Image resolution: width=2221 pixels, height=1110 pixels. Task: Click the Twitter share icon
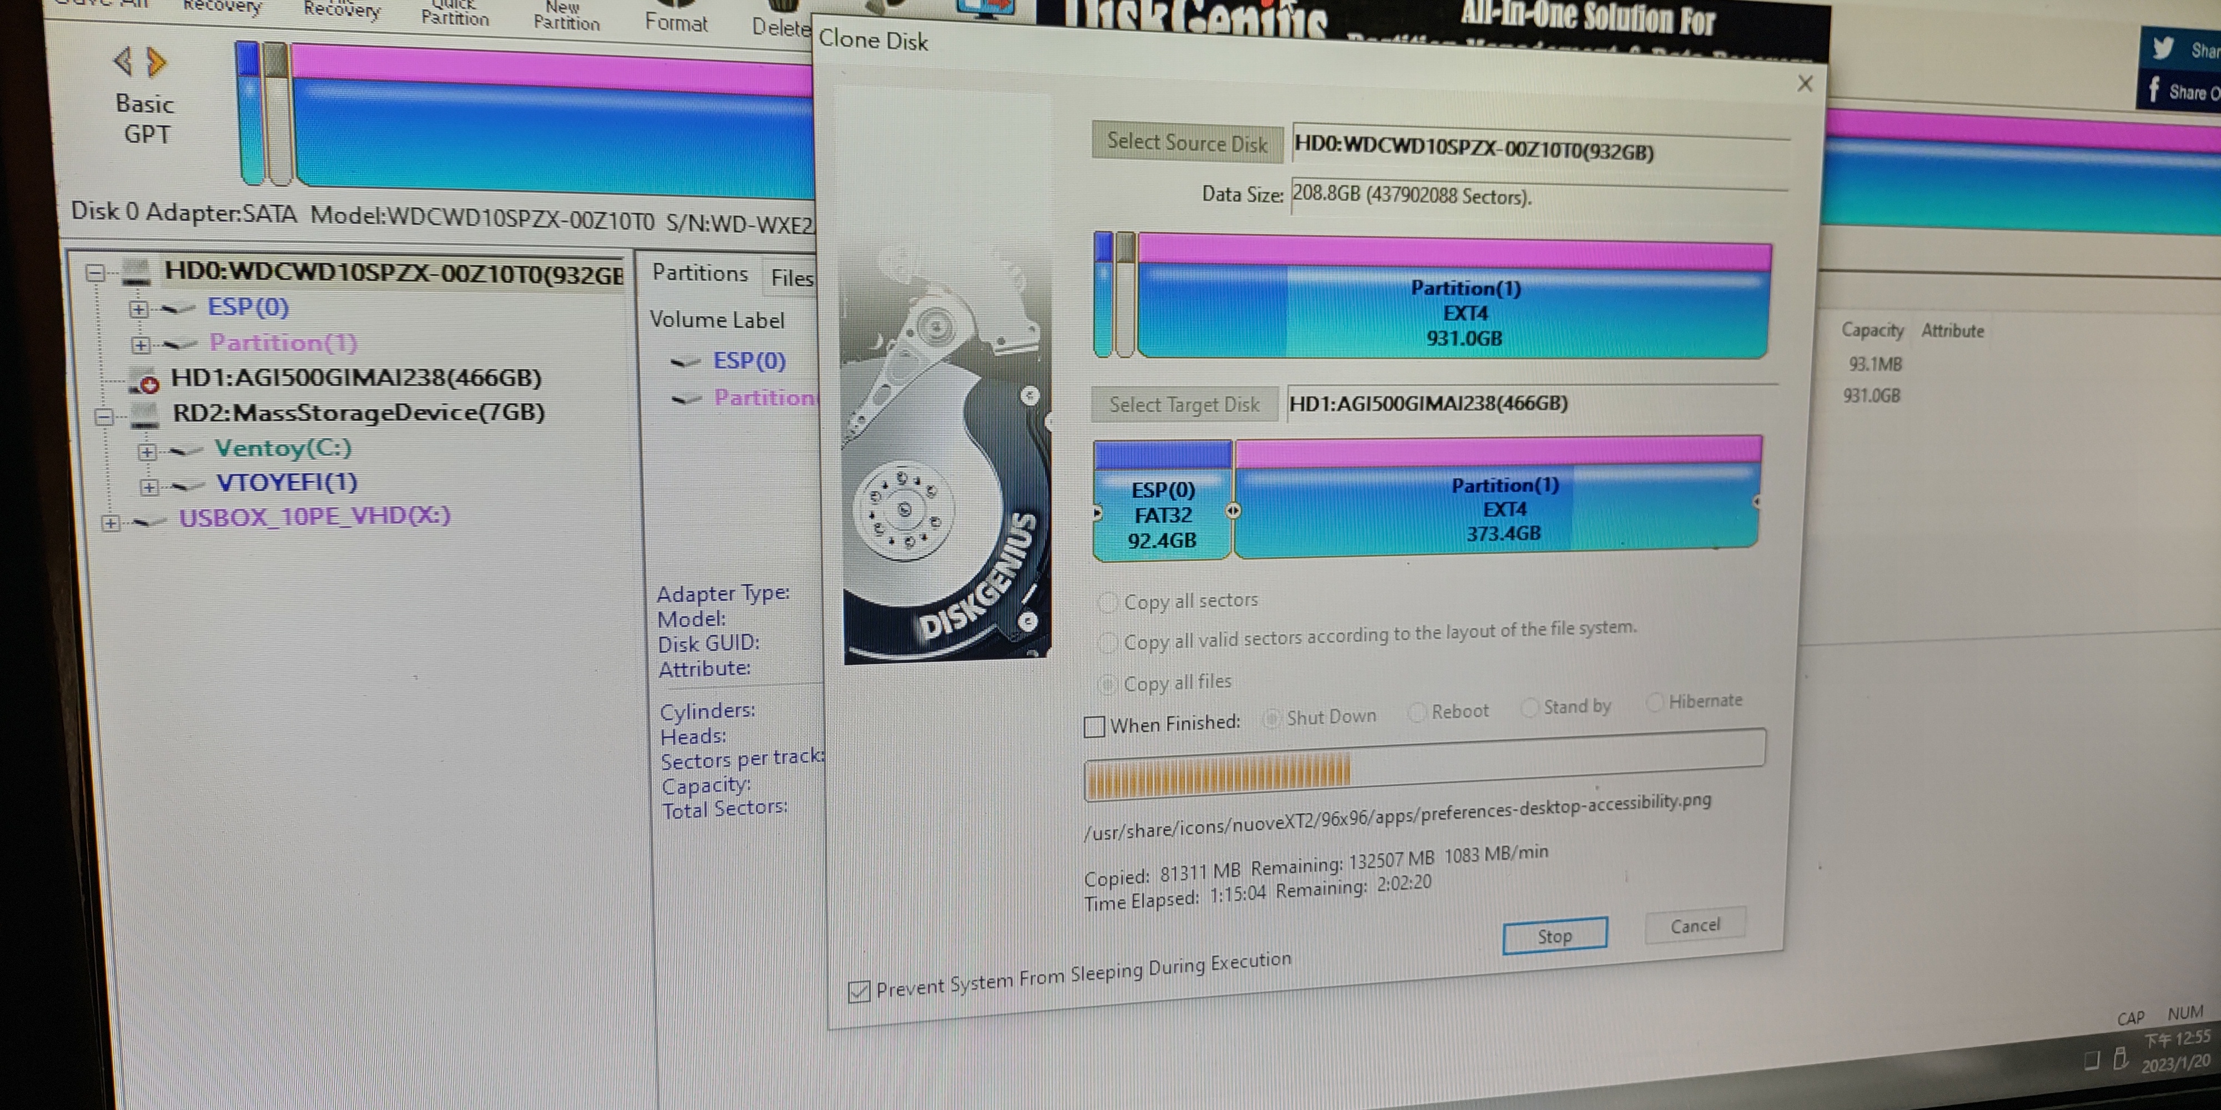(2162, 47)
